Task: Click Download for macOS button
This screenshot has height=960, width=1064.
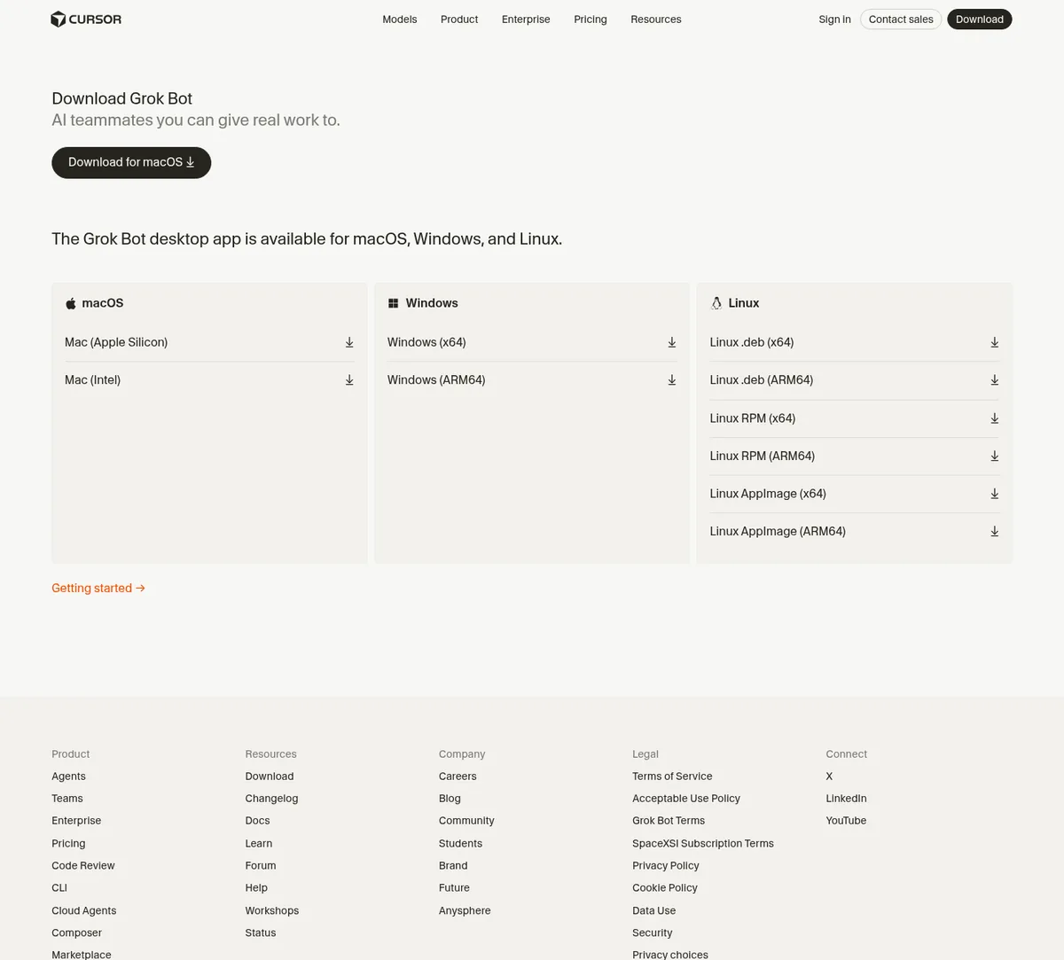Action: point(131,162)
